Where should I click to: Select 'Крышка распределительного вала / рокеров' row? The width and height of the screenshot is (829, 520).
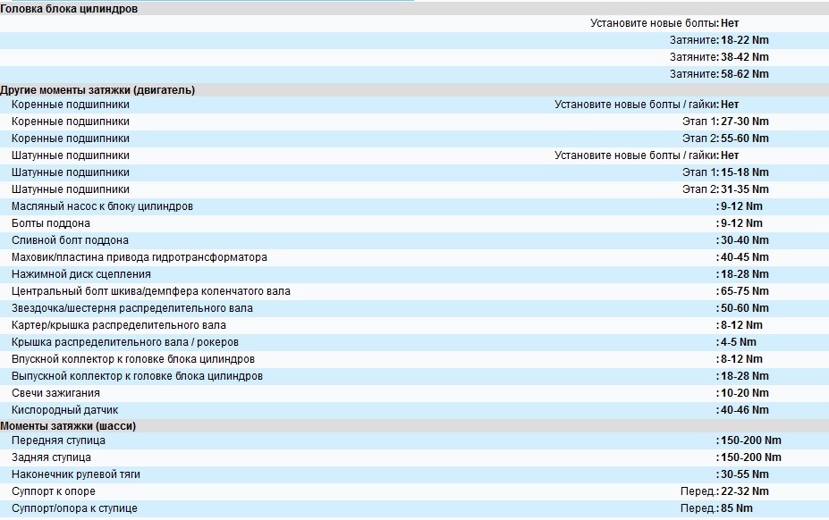click(x=415, y=341)
